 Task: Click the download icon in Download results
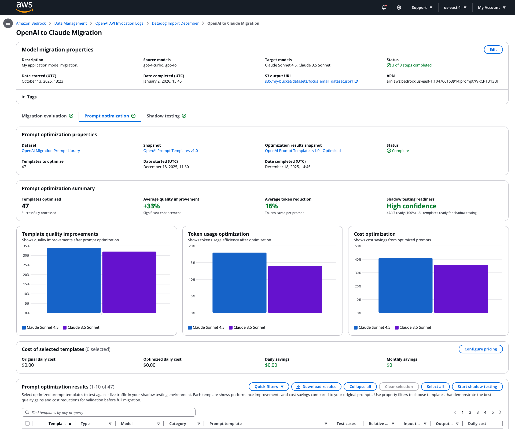coord(298,387)
